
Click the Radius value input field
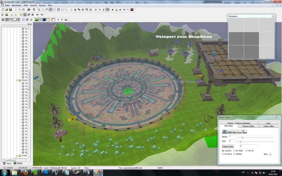(x=232, y=137)
